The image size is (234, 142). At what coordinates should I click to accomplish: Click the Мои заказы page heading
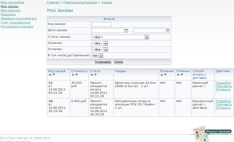click(x=60, y=11)
